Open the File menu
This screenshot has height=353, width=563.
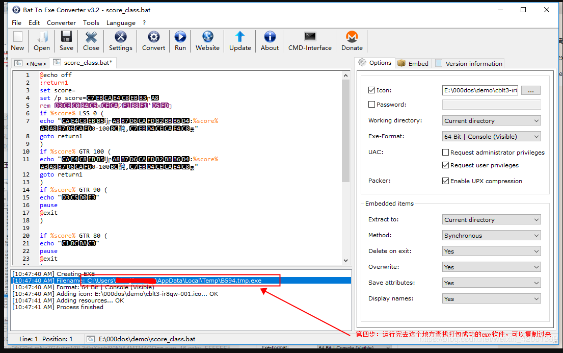click(x=16, y=22)
